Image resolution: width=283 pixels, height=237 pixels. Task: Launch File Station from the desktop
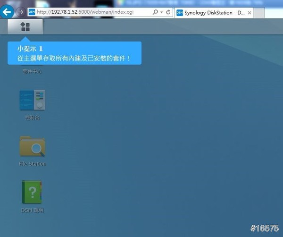[x=32, y=146]
